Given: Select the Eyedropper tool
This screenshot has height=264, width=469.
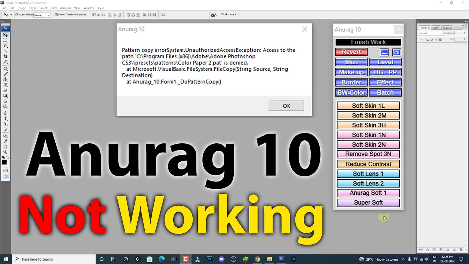Looking at the screenshot, I should [5, 141].
